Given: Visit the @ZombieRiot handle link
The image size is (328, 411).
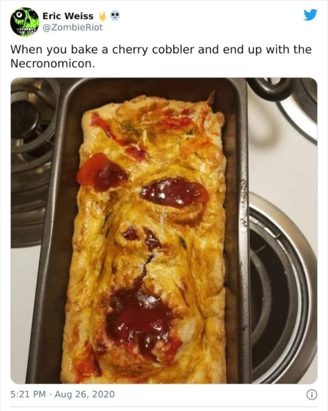Looking at the screenshot, I should point(73,27).
